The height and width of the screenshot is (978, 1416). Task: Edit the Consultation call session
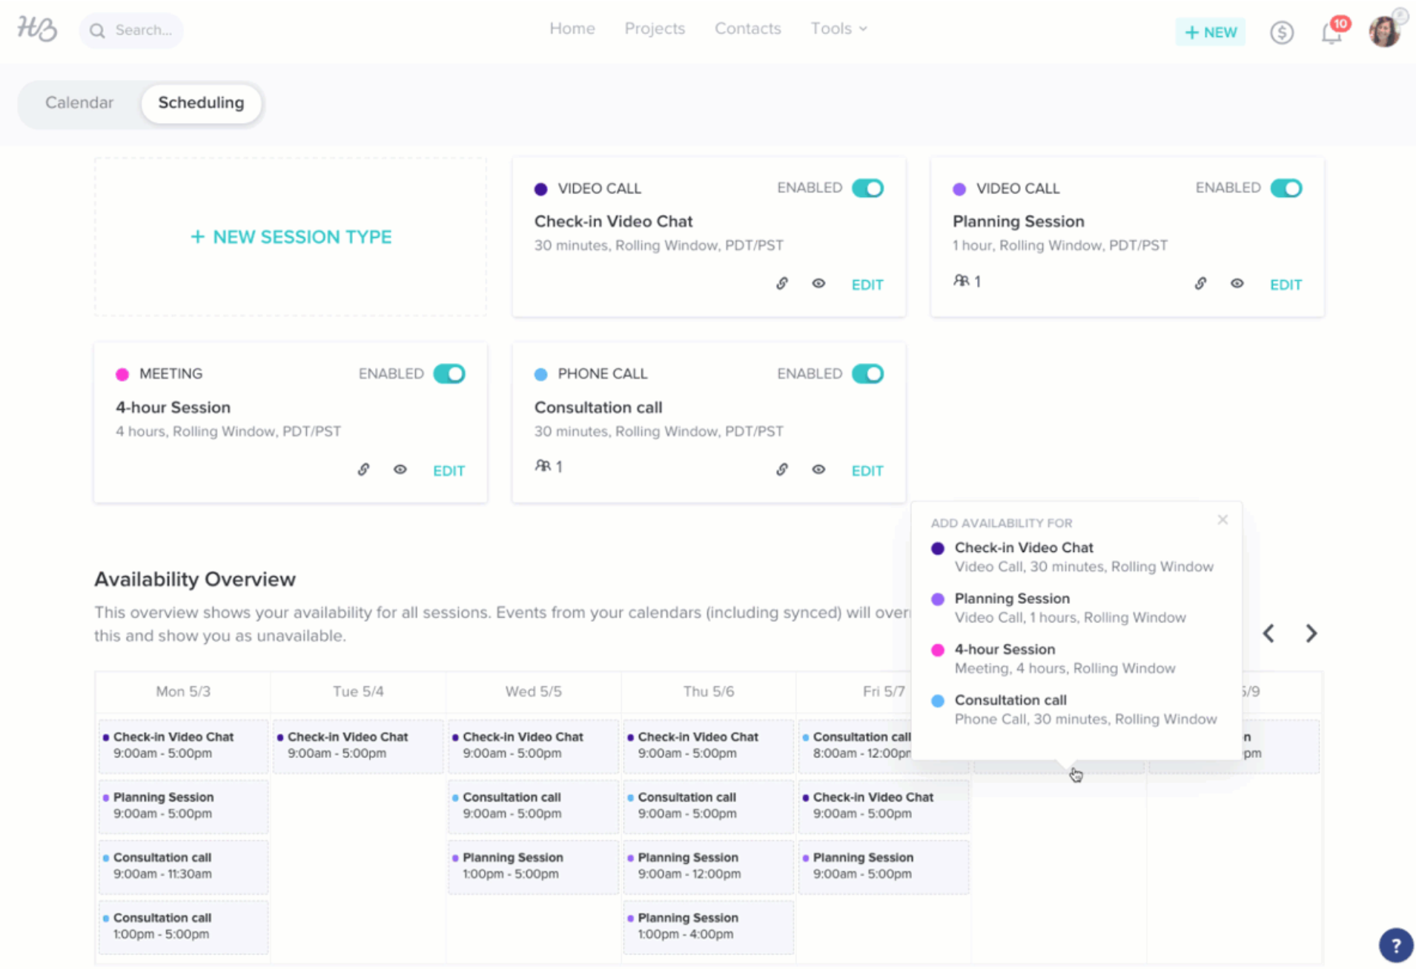(867, 471)
